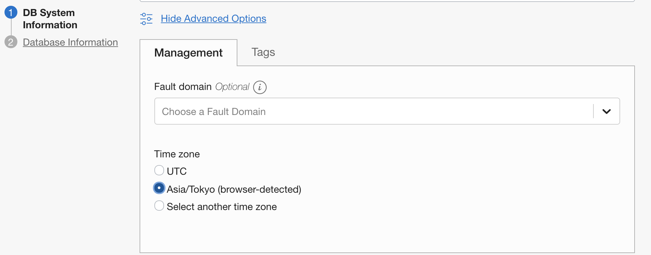Screen dimensions: 651x255
Task: Click the Time zone heading
Action: coord(177,154)
